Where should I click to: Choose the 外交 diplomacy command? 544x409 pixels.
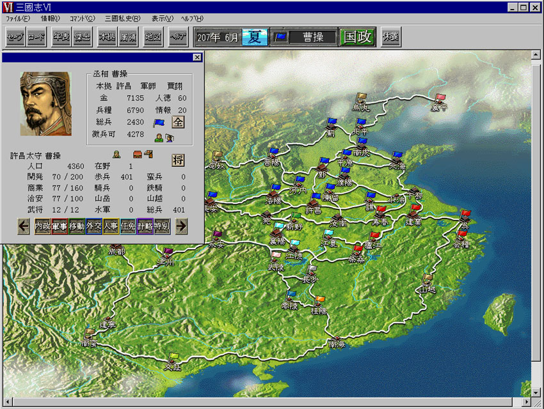pyautogui.click(x=93, y=226)
